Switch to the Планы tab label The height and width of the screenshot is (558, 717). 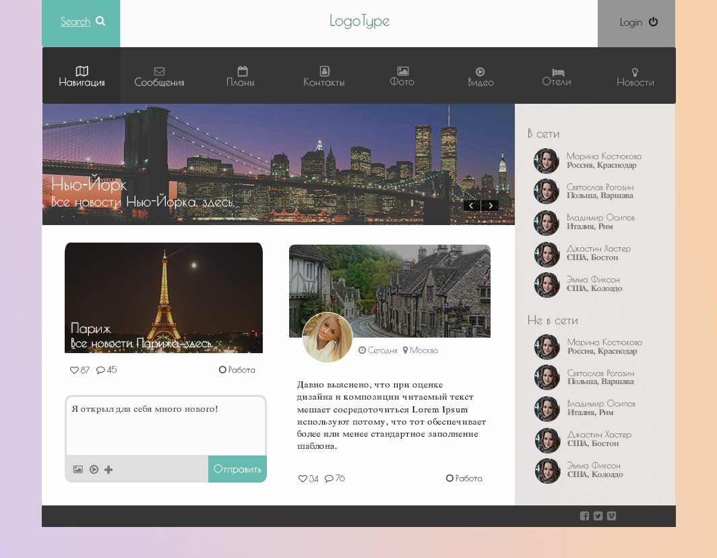click(241, 83)
